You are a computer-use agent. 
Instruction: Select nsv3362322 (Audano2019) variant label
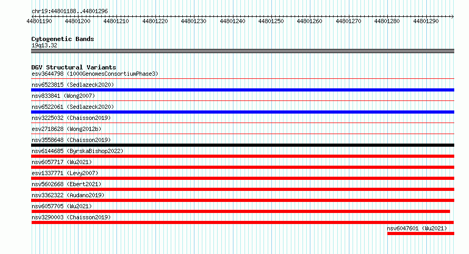pos(68,195)
